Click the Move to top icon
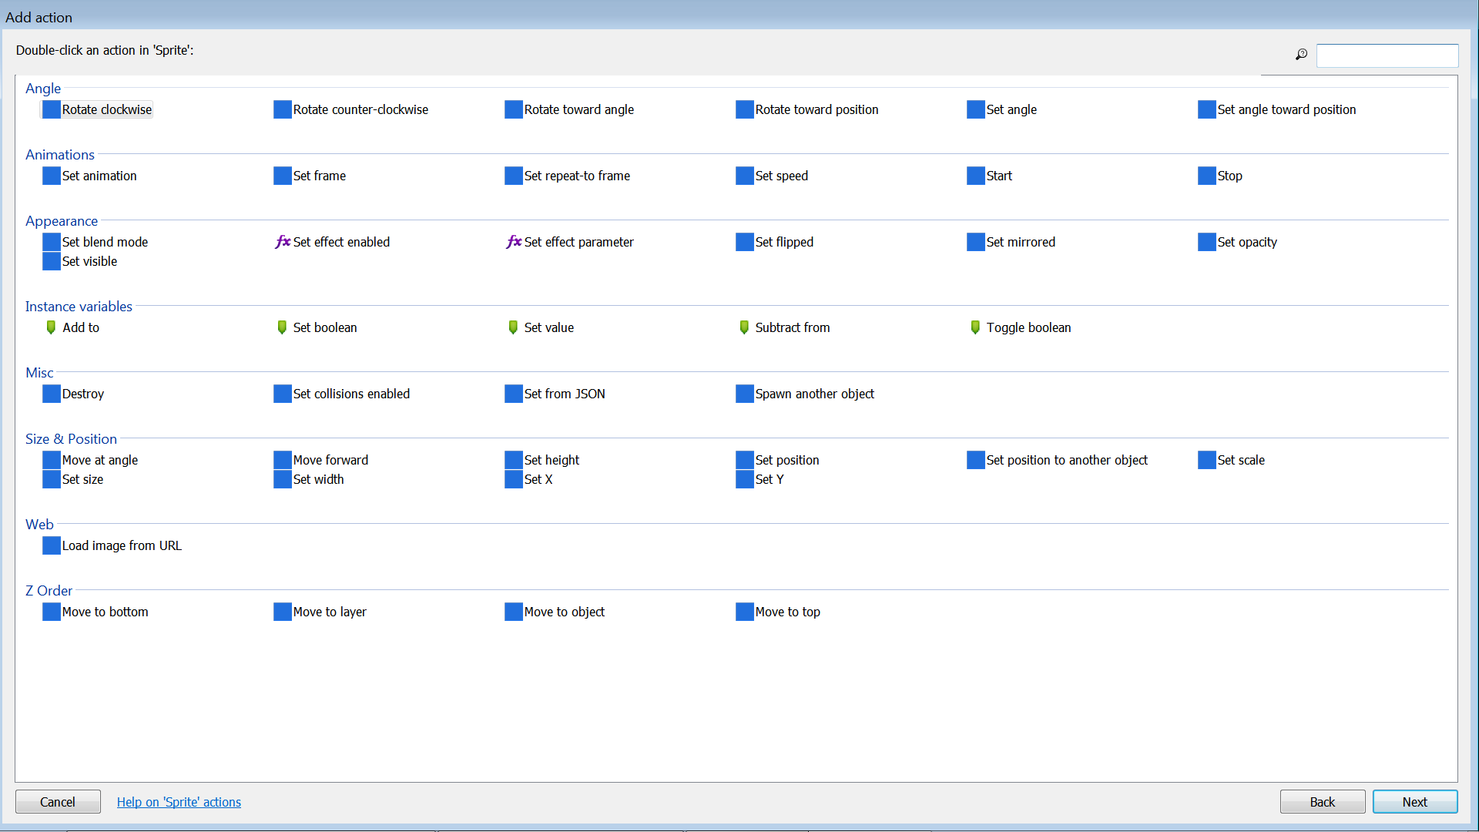Image resolution: width=1479 pixels, height=832 pixels. (744, 612)
